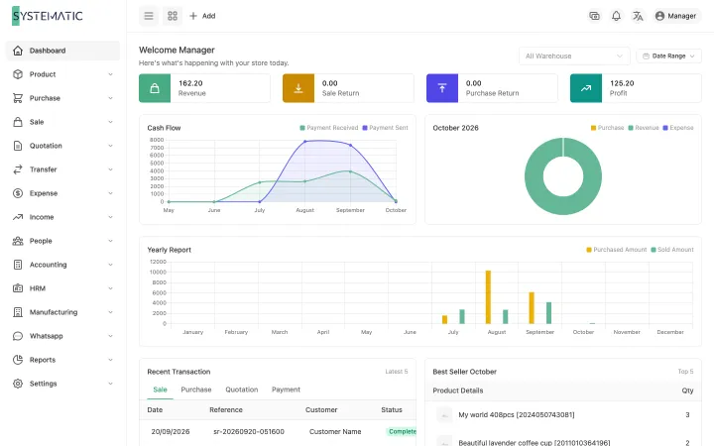Click the Complete status badge
The image size is (714, 446).
pyautogui.click(x=402, y=432)
